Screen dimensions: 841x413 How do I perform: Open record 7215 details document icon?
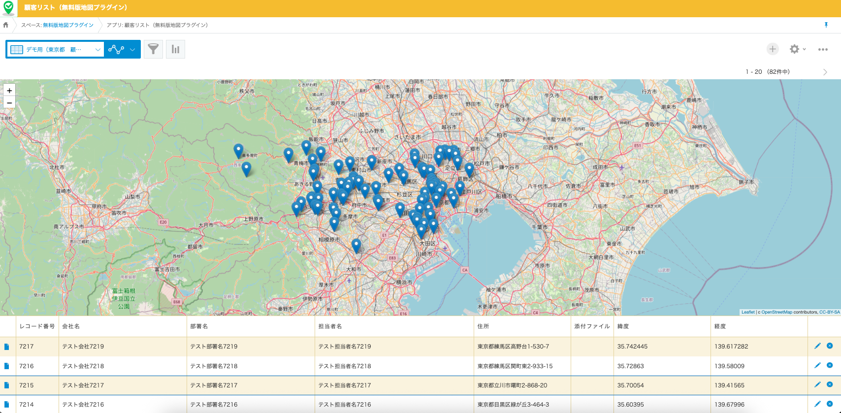click(x=7, y=385)
